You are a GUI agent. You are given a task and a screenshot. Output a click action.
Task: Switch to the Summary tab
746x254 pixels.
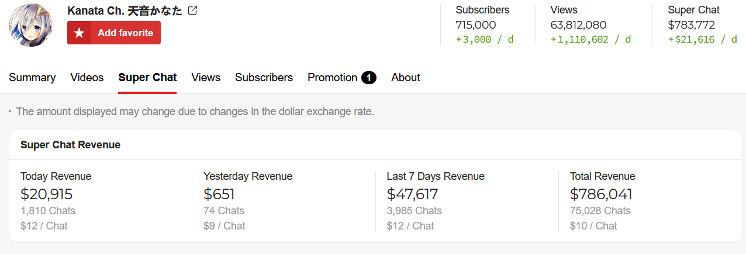pos(32,78)
